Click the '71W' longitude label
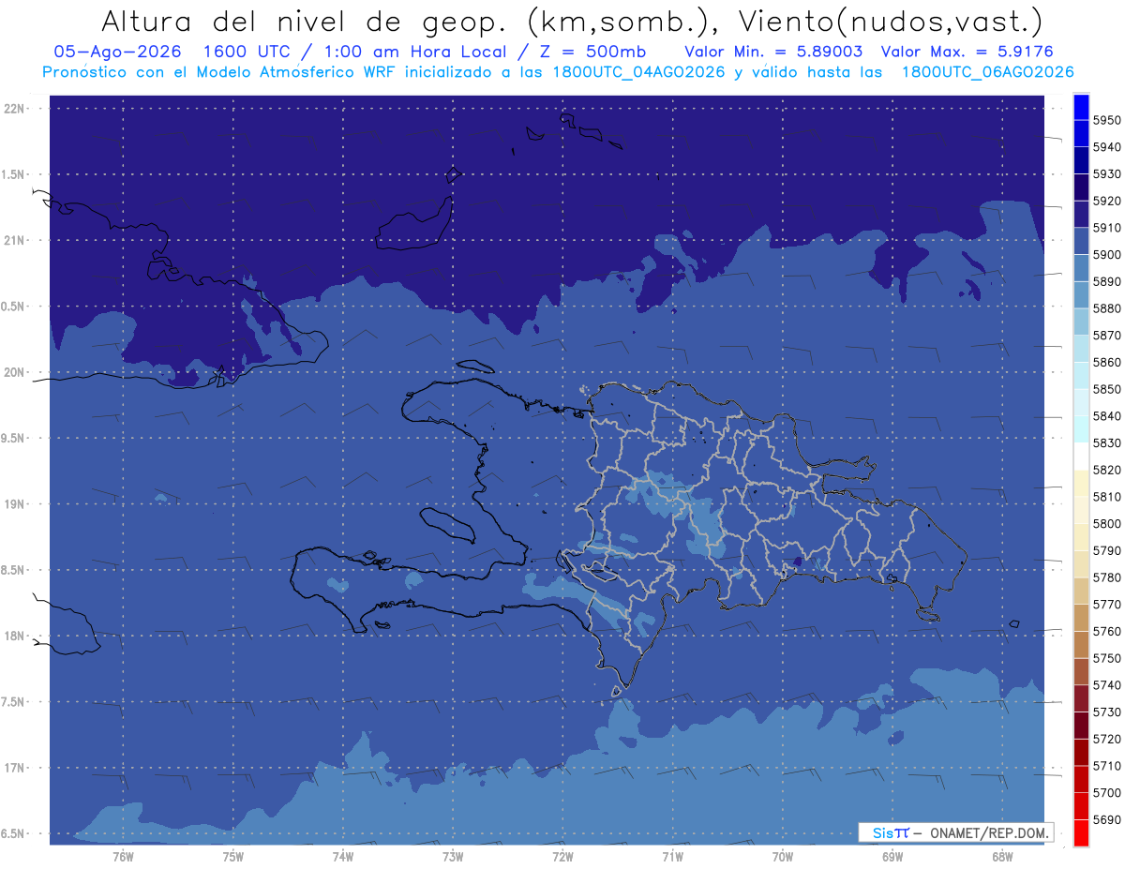 click(x=673, y=856)
